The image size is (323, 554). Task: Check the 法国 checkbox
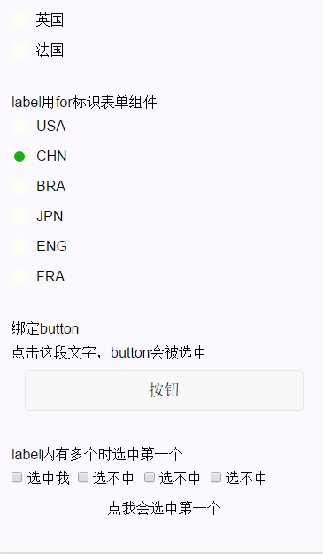19,50
